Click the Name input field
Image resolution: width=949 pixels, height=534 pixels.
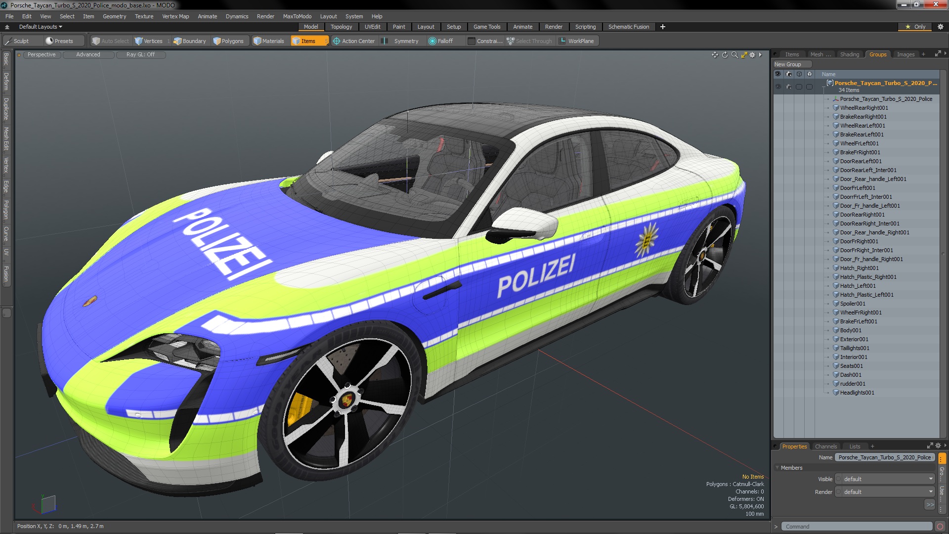click(885, 457)
